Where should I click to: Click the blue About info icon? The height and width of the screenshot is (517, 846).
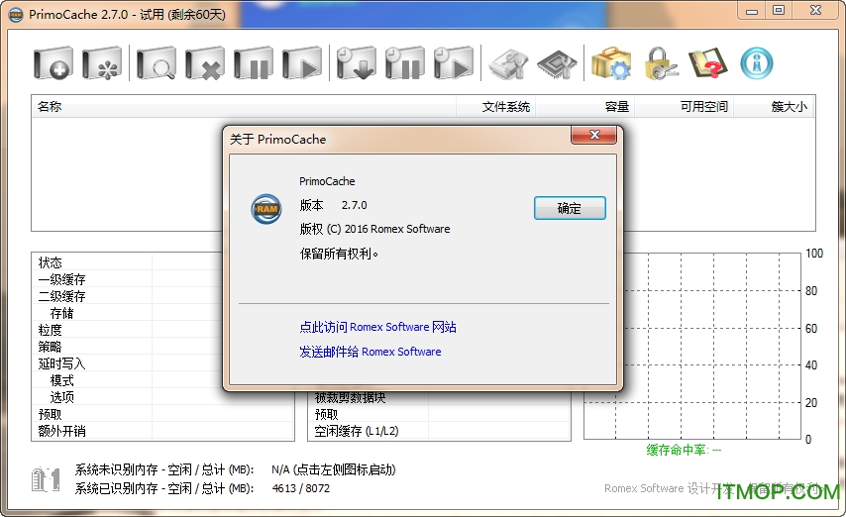tap(757, 63)
